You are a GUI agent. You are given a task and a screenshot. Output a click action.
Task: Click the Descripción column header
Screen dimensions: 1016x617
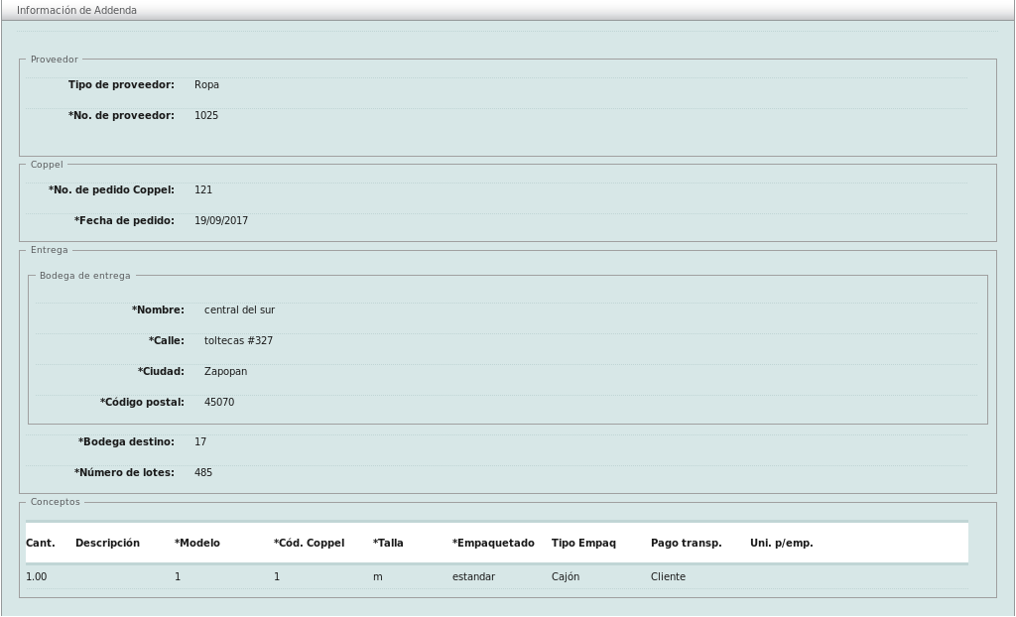(x=107, y=544)
